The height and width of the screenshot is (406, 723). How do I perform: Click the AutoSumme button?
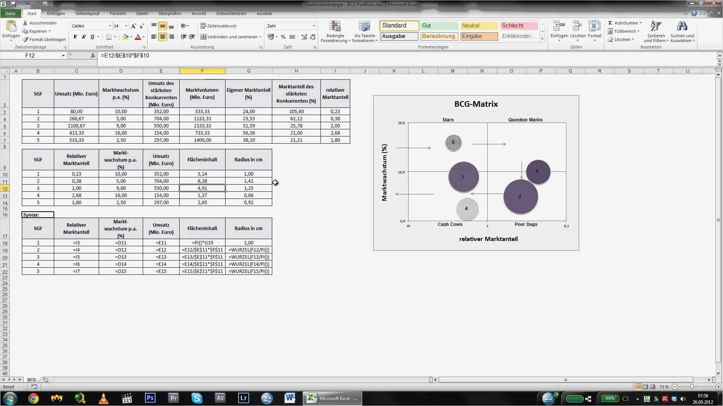625,23
